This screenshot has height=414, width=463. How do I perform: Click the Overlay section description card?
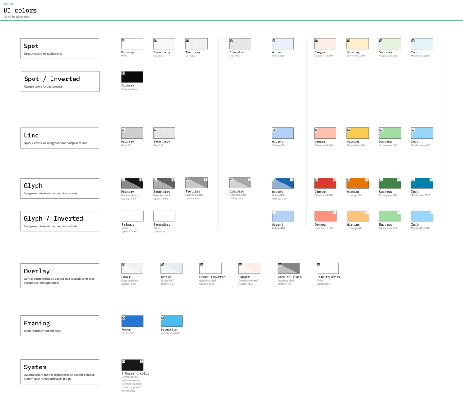click(x=60, y=276)
